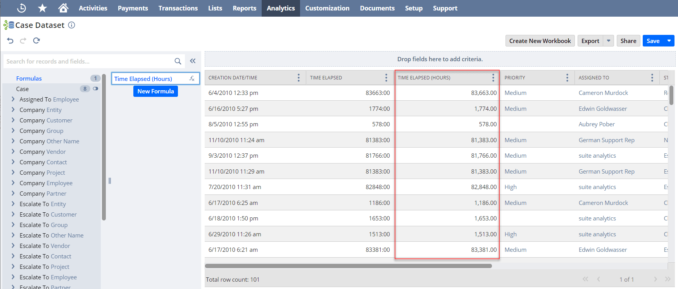Go to the Home icon
This screenshot has height=289, width=678.
pos(63,8)
